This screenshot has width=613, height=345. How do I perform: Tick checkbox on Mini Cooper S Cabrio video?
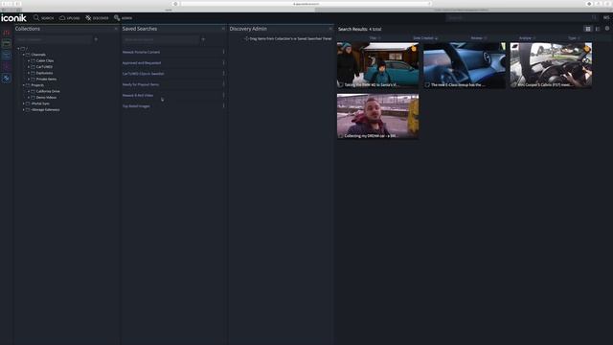pos(513,85)
